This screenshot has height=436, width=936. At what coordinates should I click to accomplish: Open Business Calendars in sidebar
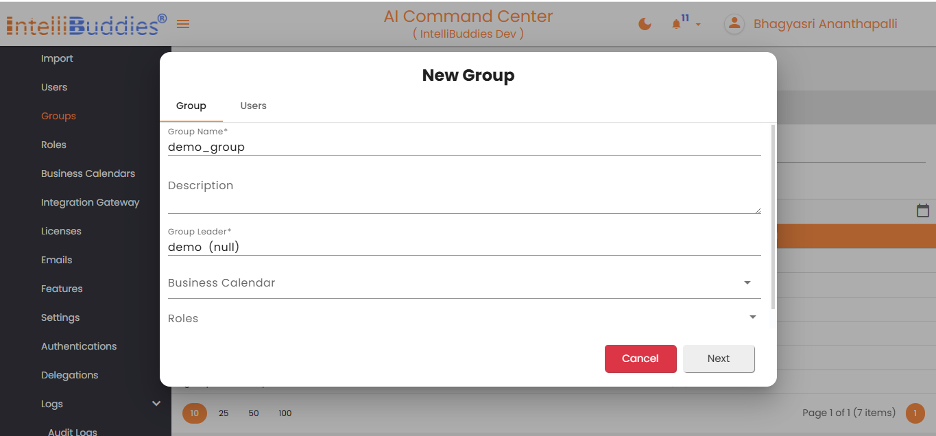tap(88, 173)
